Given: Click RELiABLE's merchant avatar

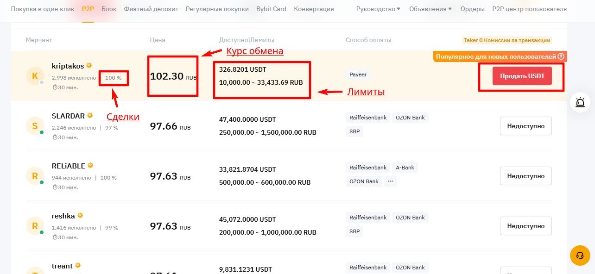Looking at the screenshot, I should 35,176.
